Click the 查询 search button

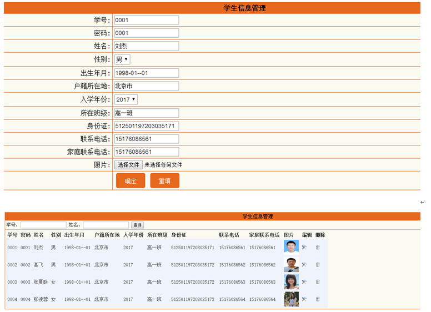click(x=137, y=225)
